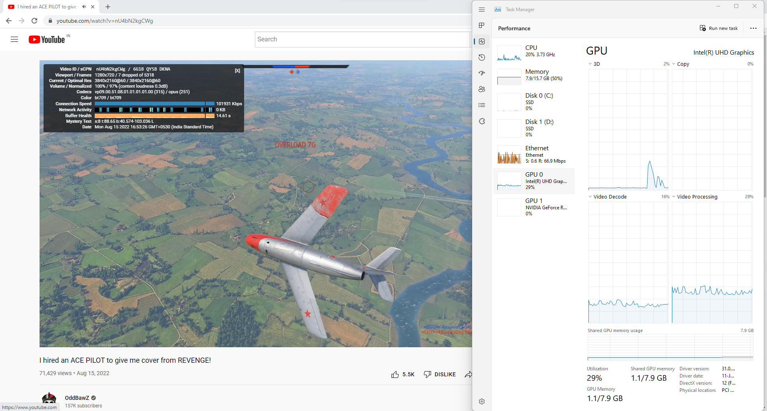Click the YouTube search box
This screenshot has width=767, height=411.
click(x=362, y=39)
